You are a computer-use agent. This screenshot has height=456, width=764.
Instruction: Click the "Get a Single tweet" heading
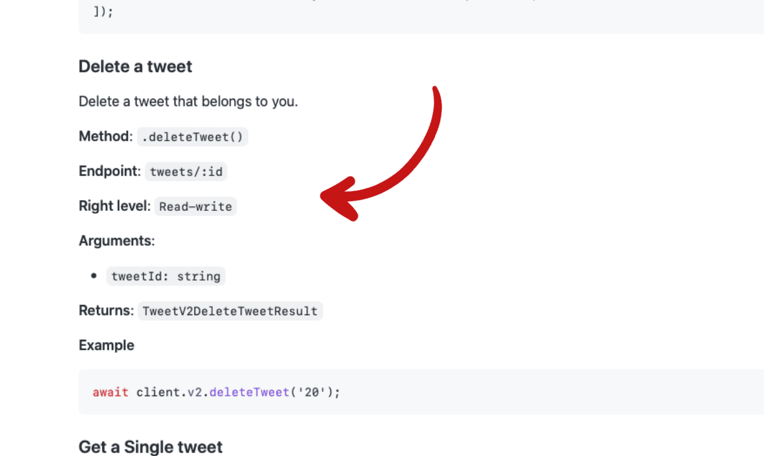pyautogui.click(x=151, y=446)
